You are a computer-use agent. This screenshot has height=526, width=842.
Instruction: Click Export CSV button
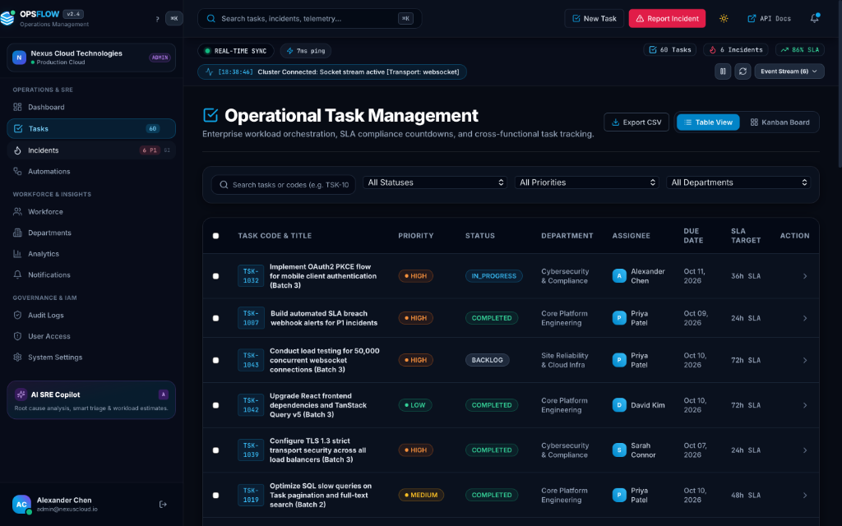636,122
